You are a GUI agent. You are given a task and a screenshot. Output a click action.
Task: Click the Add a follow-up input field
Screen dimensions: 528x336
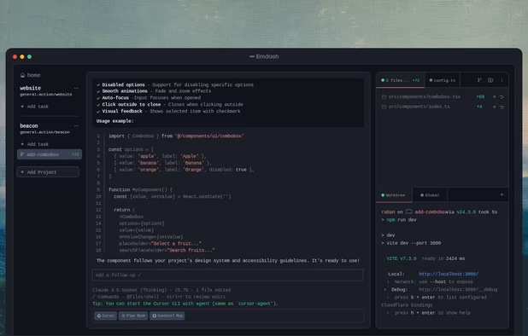tap(227, 275)
